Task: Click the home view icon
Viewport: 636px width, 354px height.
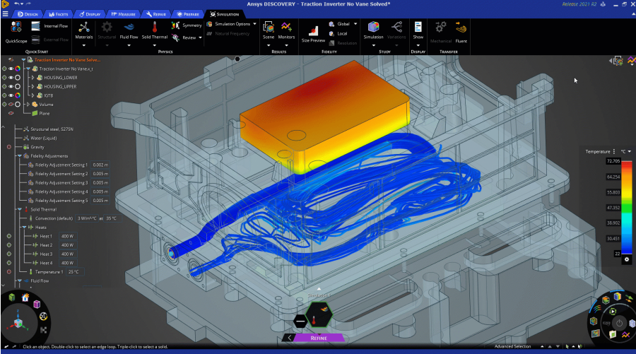Action: coord(25,297)
